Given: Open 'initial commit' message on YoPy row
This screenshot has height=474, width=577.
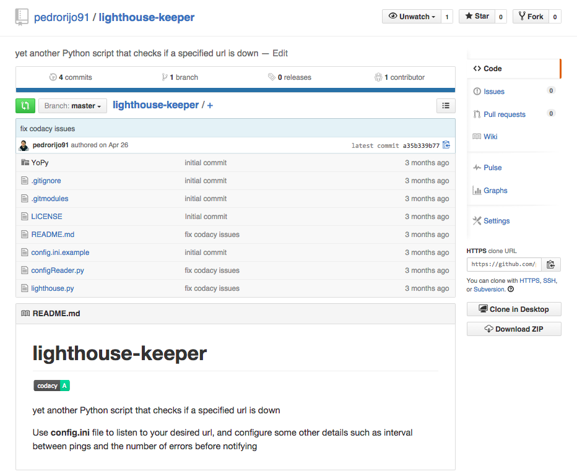Looking at the screenshot, I should pos(206,163).
